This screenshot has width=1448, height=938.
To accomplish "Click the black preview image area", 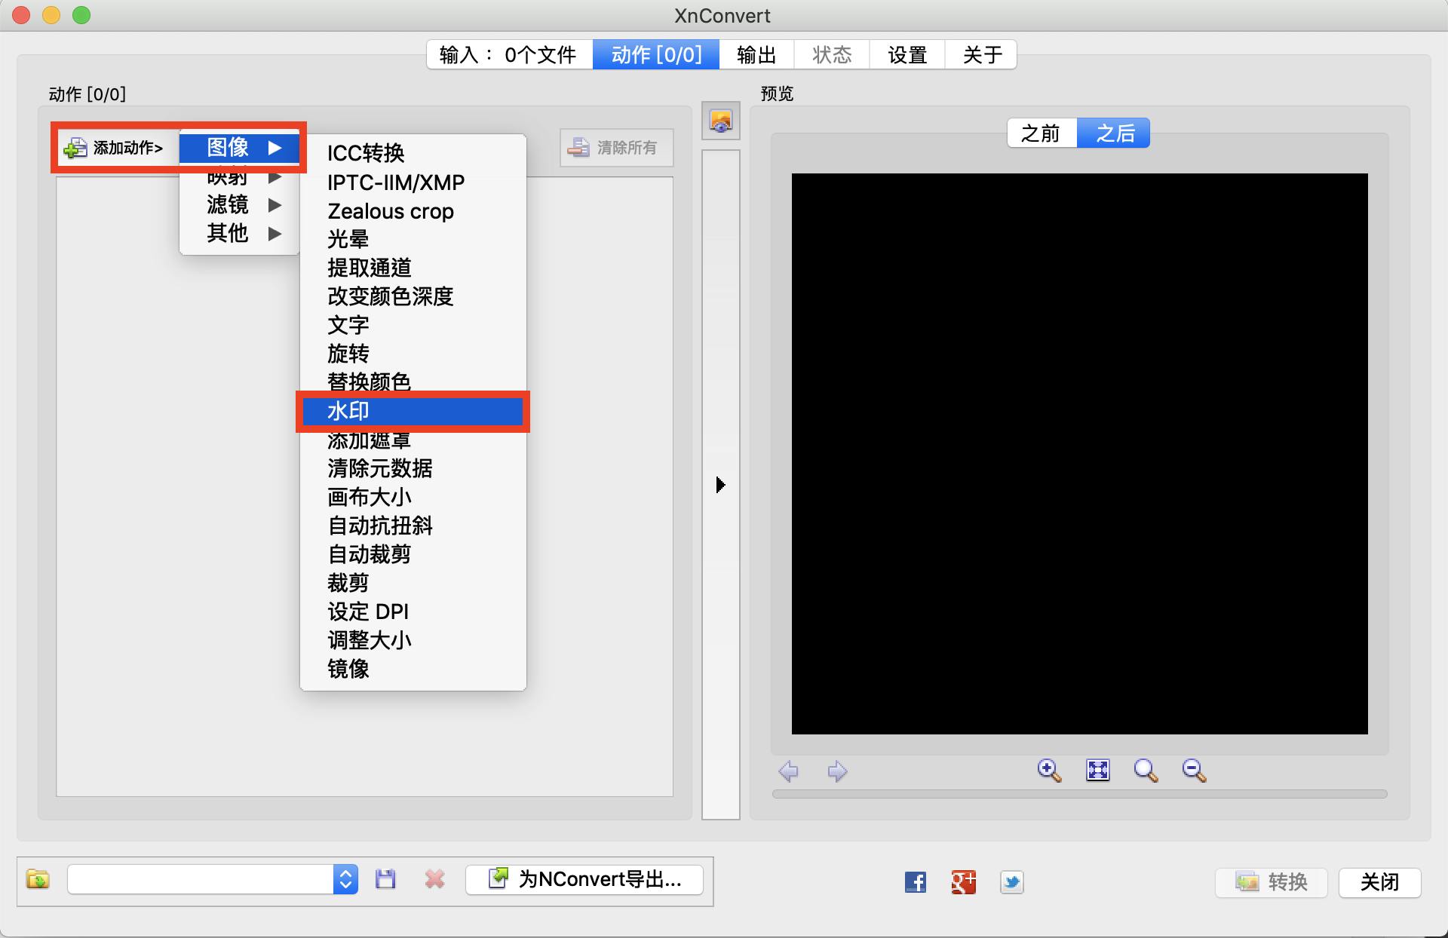I will (x=1079, y=454).
